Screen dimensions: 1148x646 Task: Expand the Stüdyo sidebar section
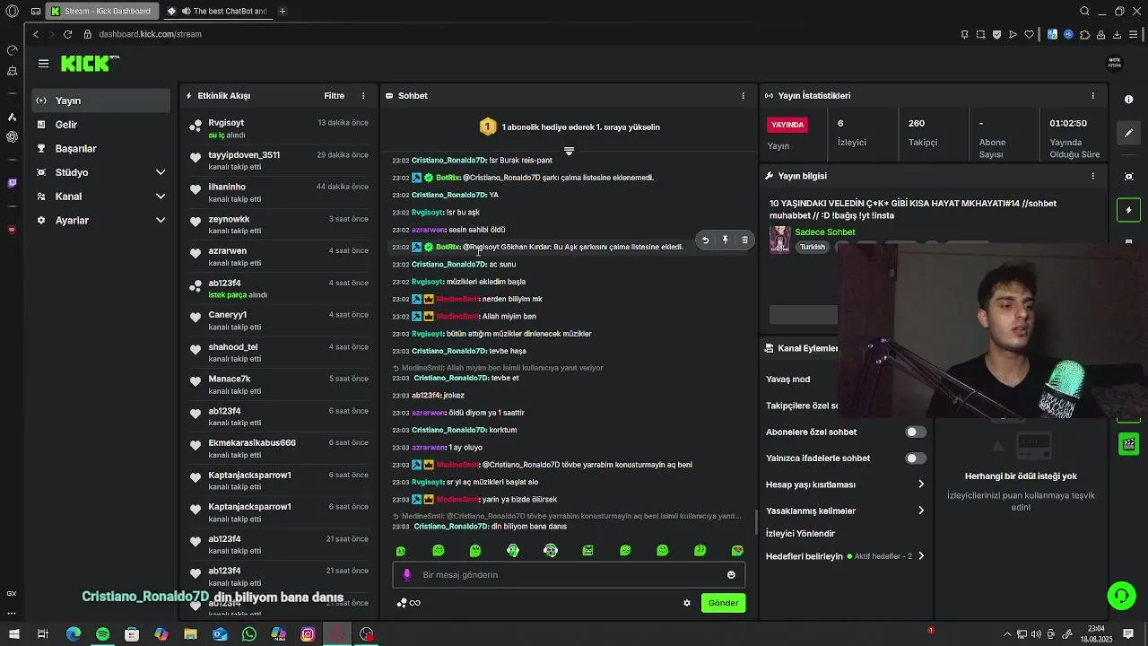(x=161, y=172)
